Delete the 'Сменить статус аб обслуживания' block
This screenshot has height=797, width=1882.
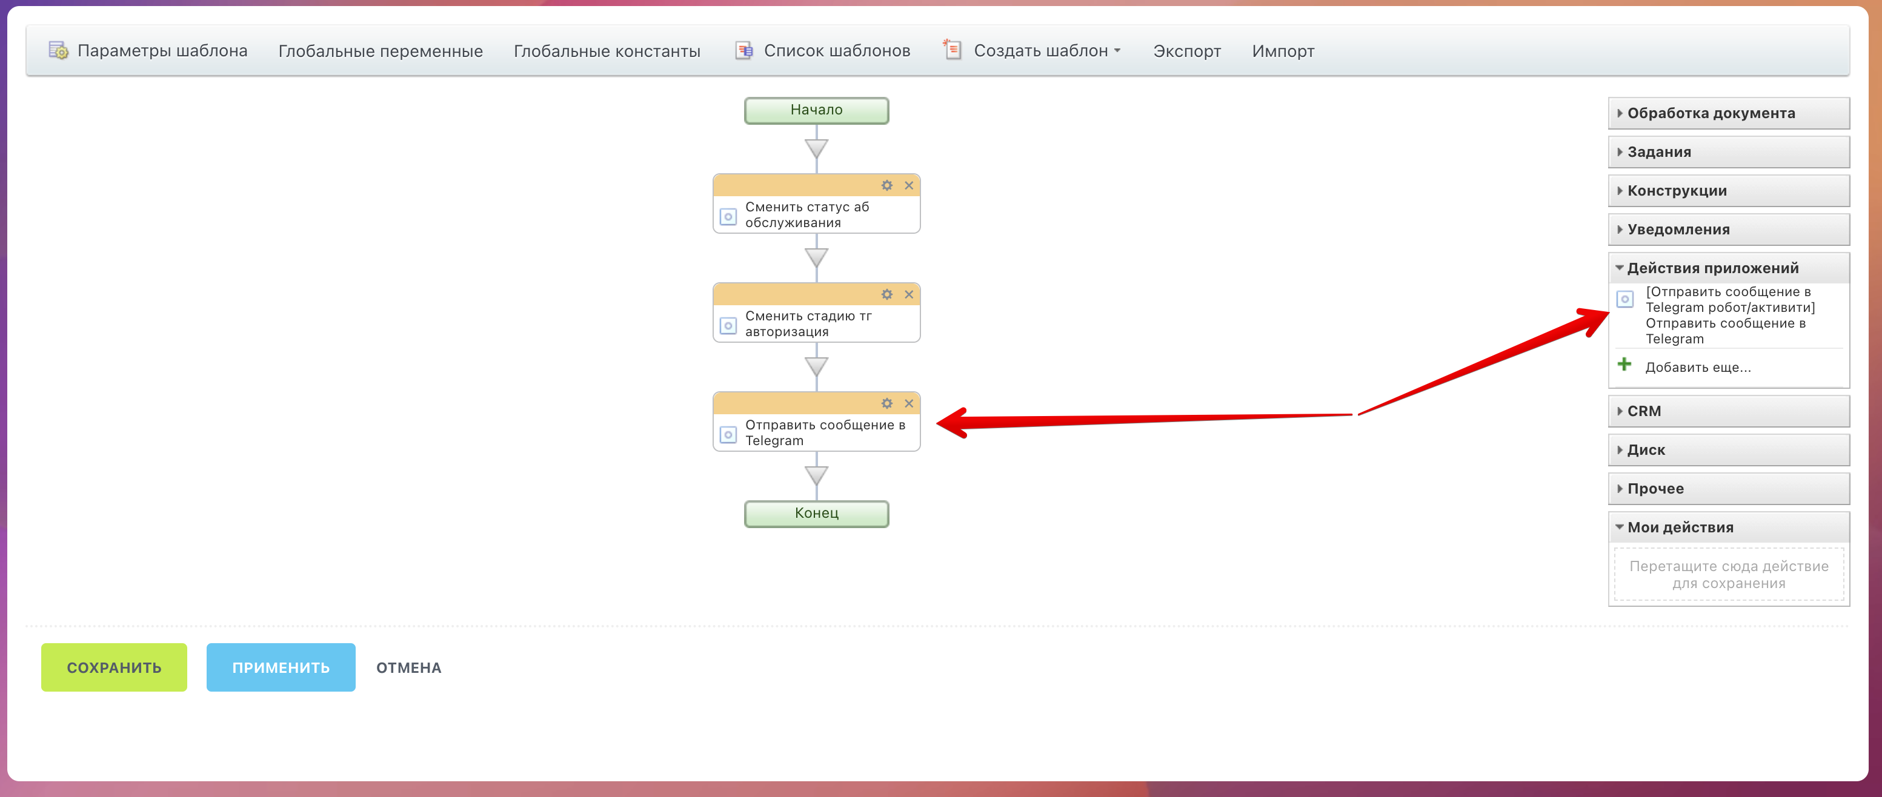coord(908,185)
